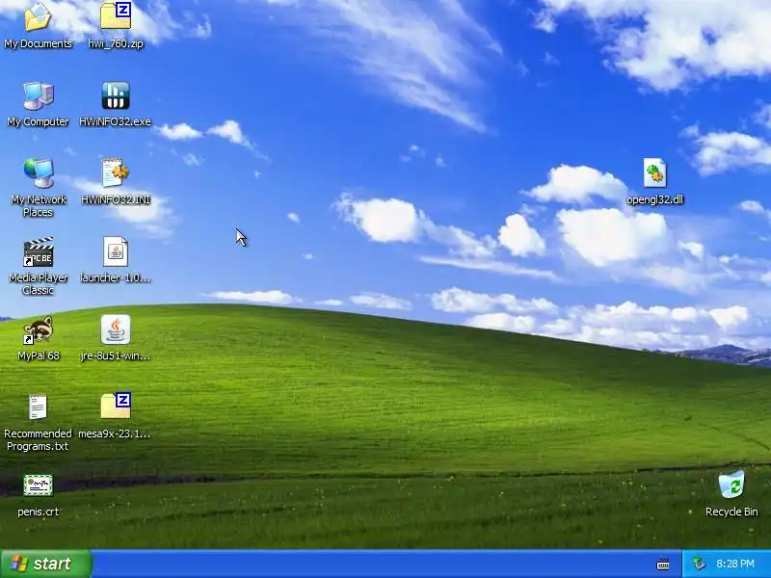Select the mesa9x-23.1 archive icon
Screen dimensions: 771x578
[116, 406]
